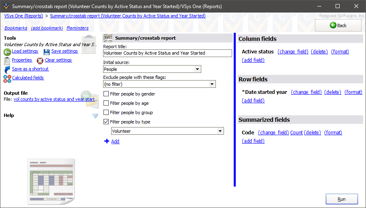366x208 pixels.
Task: Click the (add bookmark) link
Action: tap(47, 28)
